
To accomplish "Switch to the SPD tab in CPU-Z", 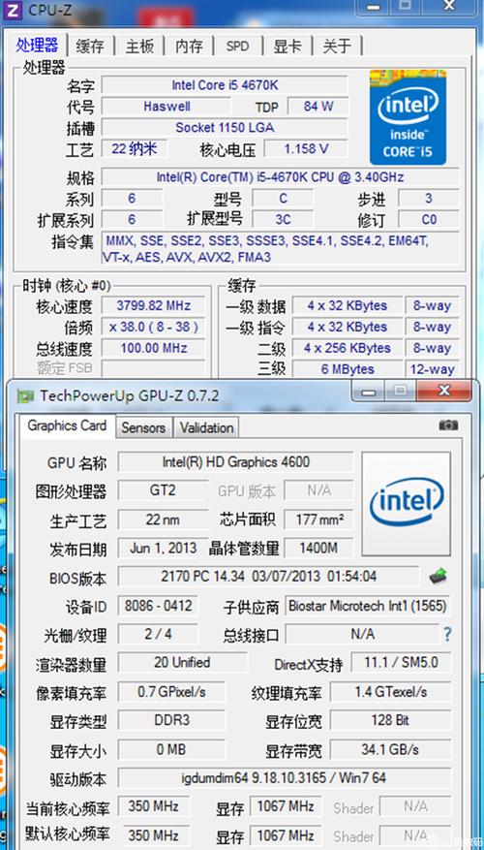I will click(237, 47).
